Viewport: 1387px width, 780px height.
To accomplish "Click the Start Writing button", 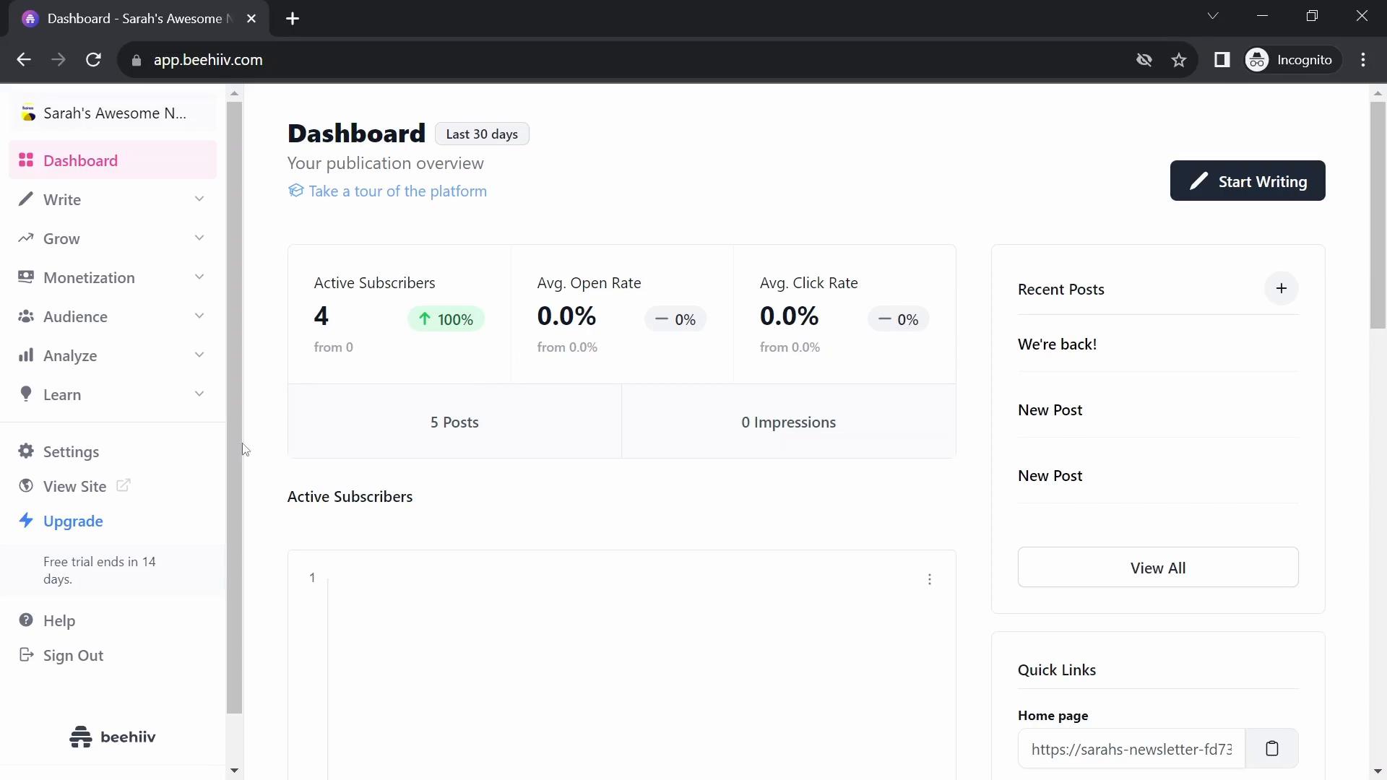I will click(x=1248, y=181).
